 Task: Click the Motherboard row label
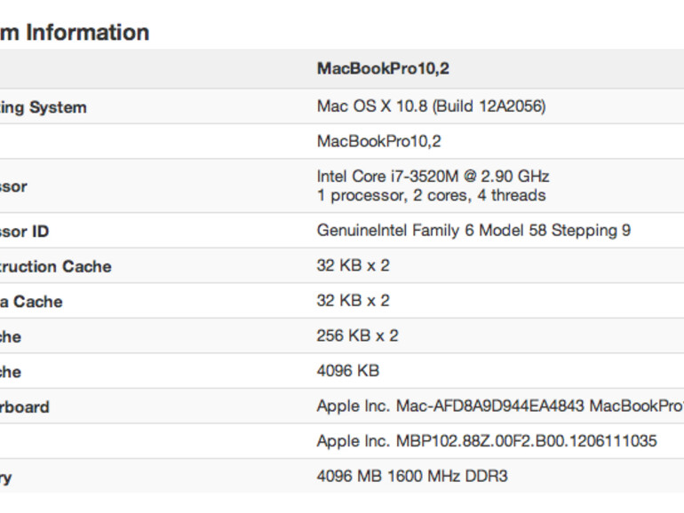tap(25, 407)
